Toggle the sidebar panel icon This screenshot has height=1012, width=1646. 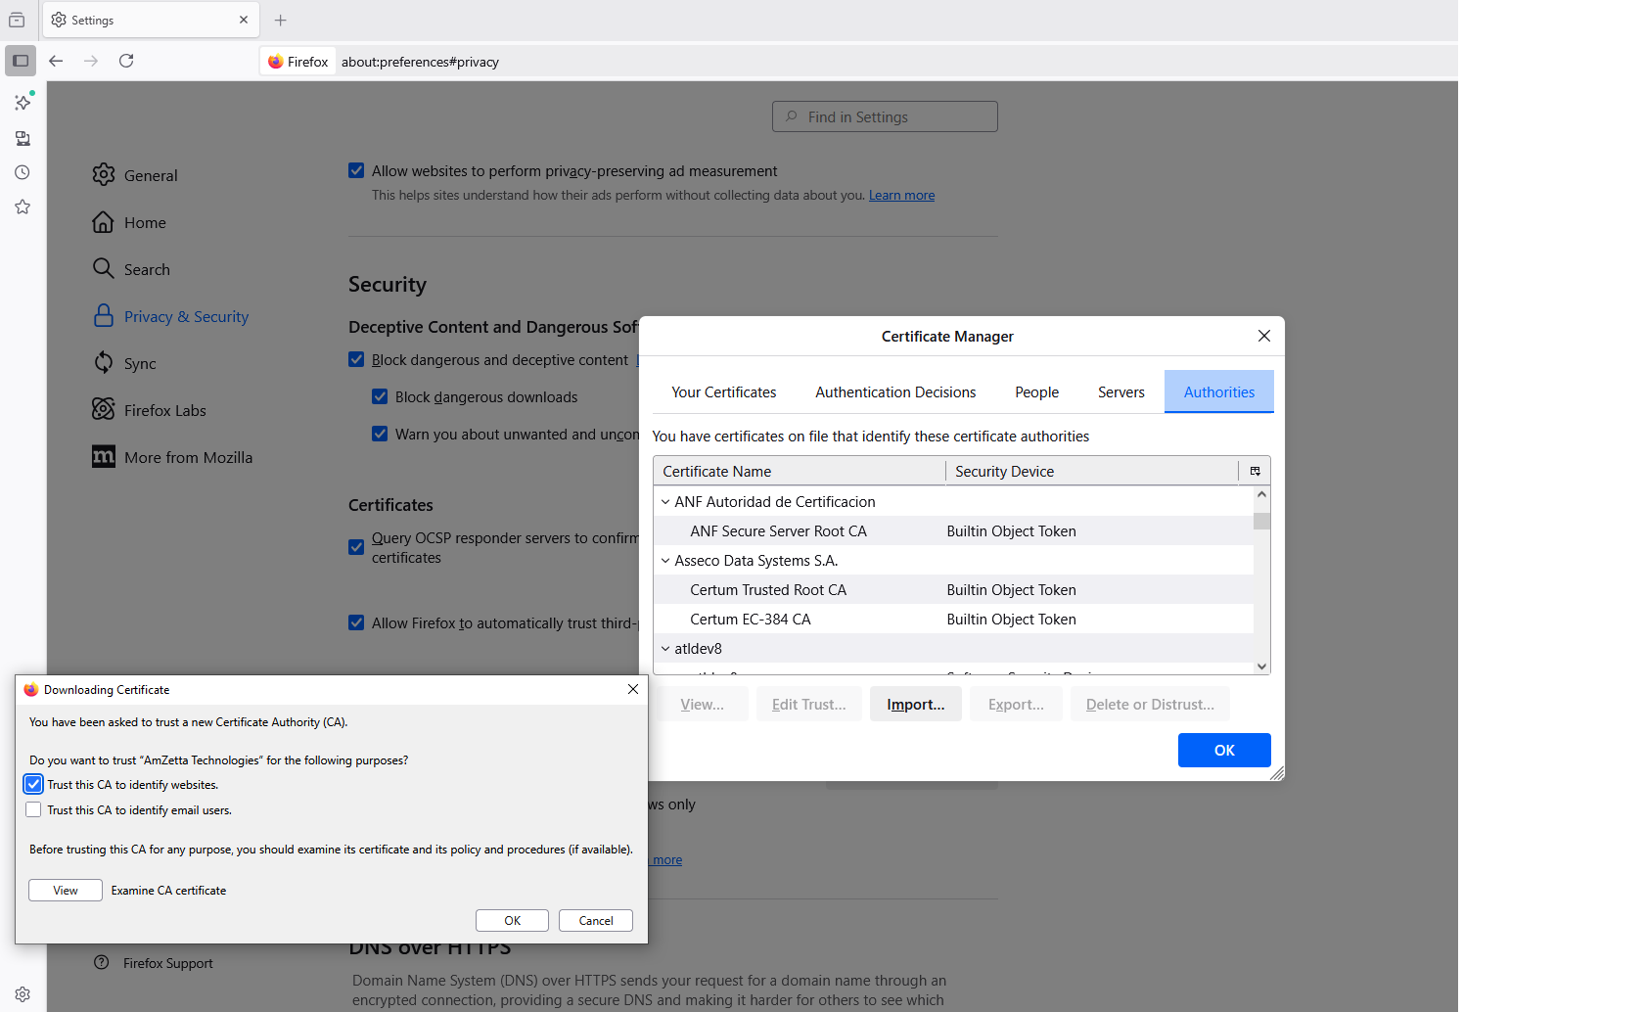click(21, 61)
